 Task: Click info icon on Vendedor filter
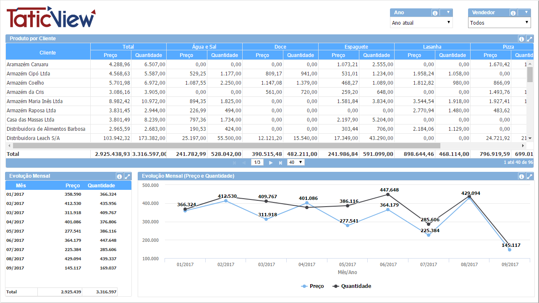[513, 13]
